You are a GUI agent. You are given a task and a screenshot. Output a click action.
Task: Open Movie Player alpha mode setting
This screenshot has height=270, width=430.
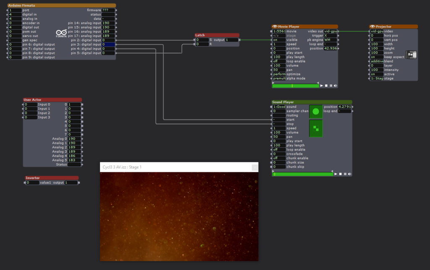coord(278,78)
